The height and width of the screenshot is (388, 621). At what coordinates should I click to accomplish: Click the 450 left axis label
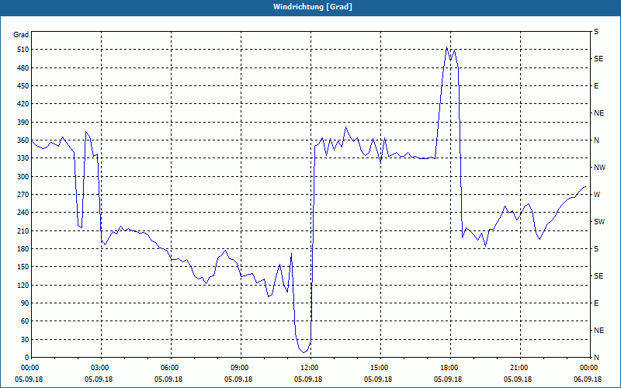(23, 86)
